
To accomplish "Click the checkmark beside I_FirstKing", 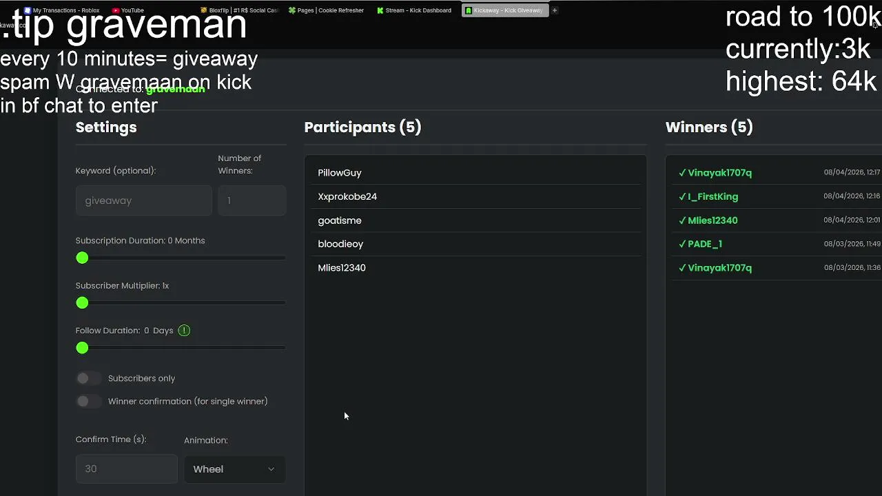I will coord(682,196).
